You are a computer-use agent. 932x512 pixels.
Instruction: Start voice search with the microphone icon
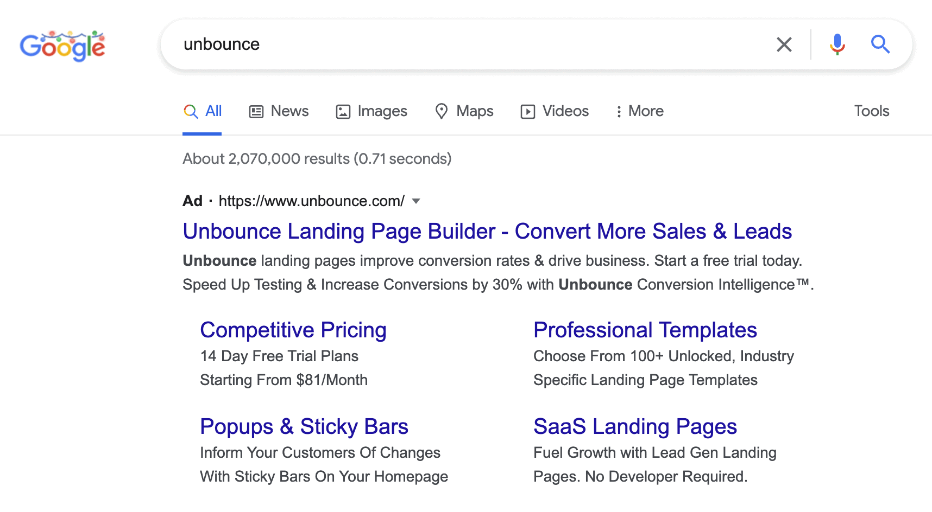(x=837, y=44)
